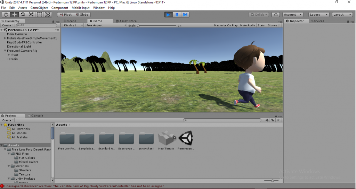Open the Component menu
The width and height of the screenshot is (356, 189).
point(60,8)
